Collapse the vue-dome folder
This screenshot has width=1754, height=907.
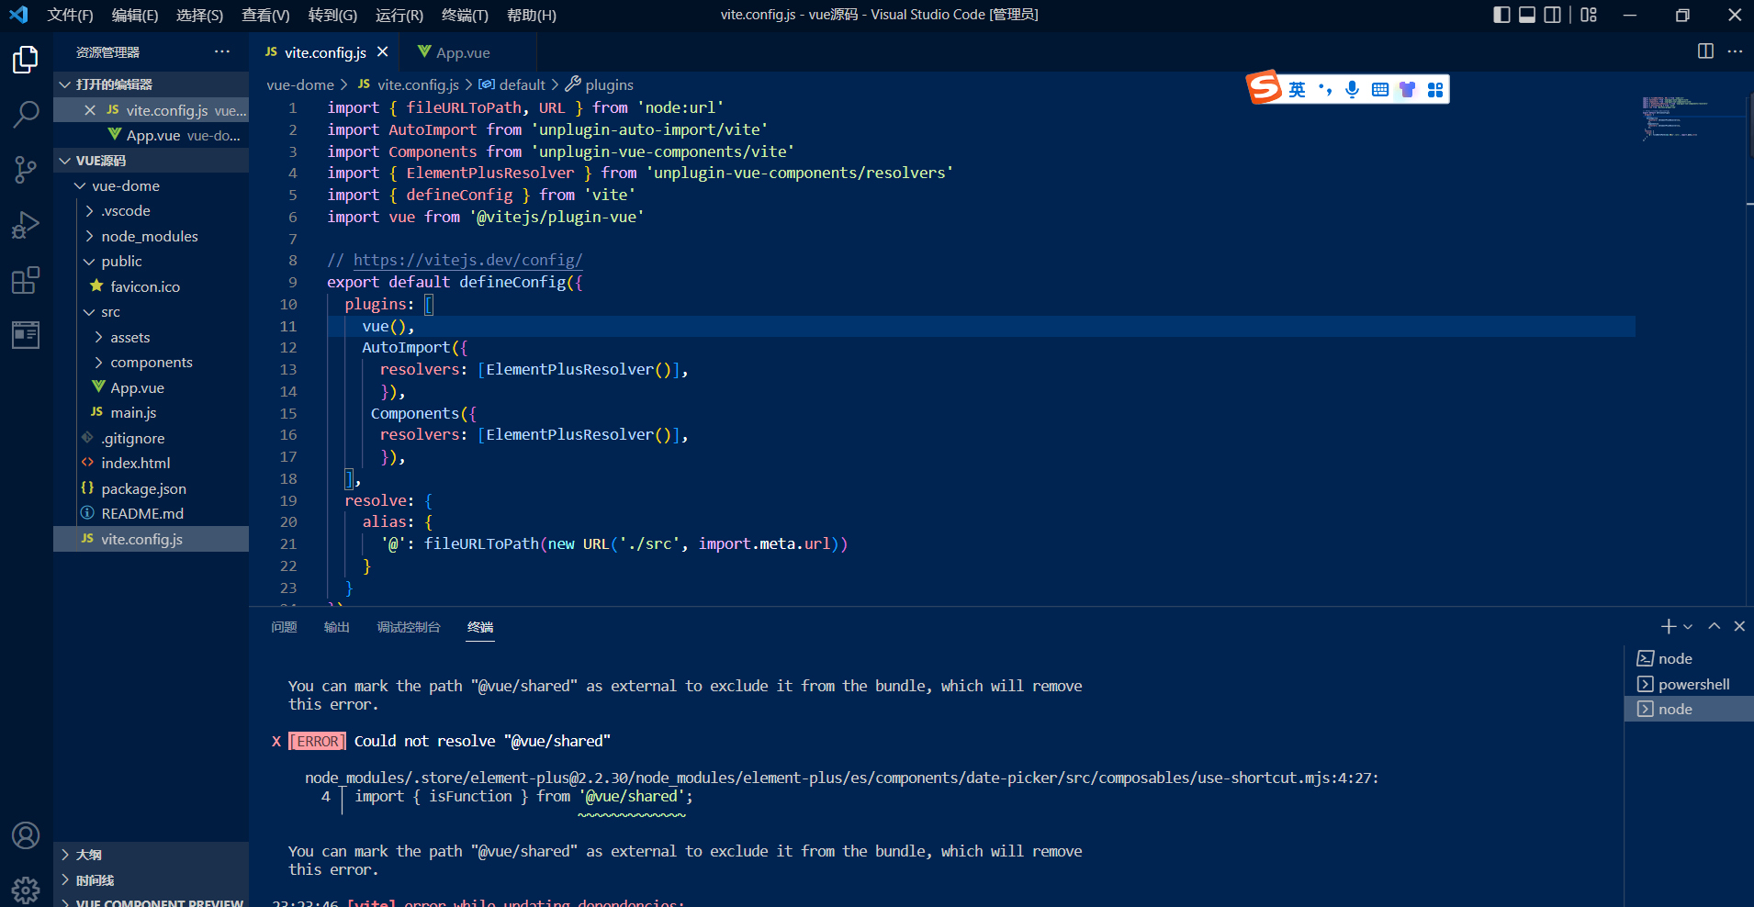(151, 185)
